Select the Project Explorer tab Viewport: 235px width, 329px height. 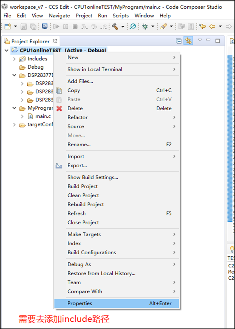[x=30, y=41]
